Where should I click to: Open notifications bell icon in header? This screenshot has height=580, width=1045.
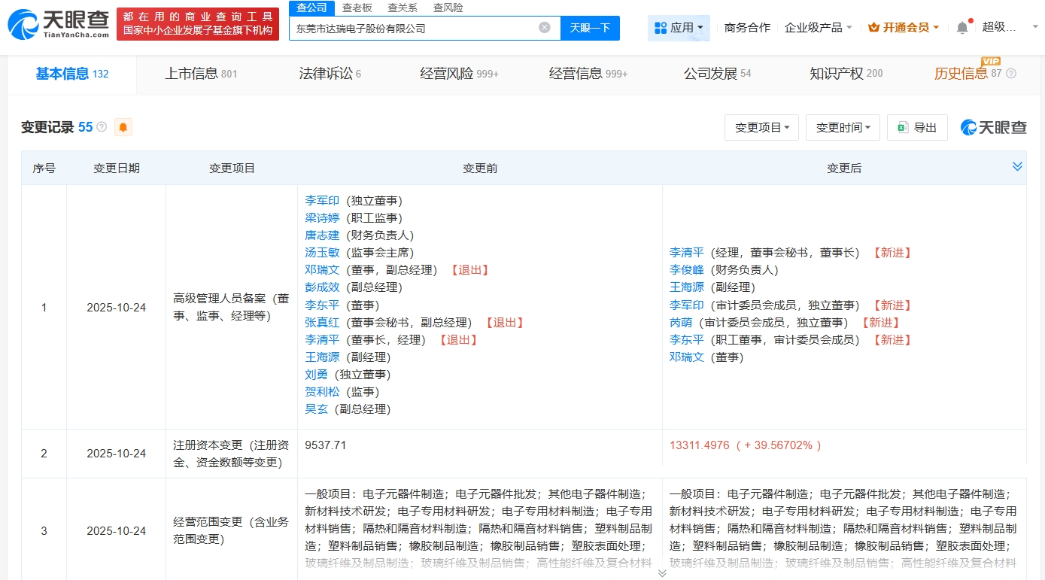(x=962, y=28)
